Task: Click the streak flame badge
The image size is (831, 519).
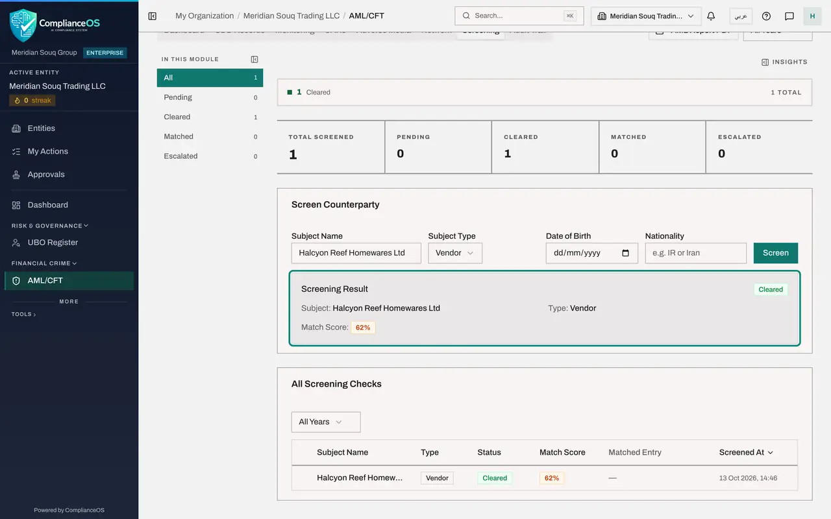Action: [x=32, y=101]
